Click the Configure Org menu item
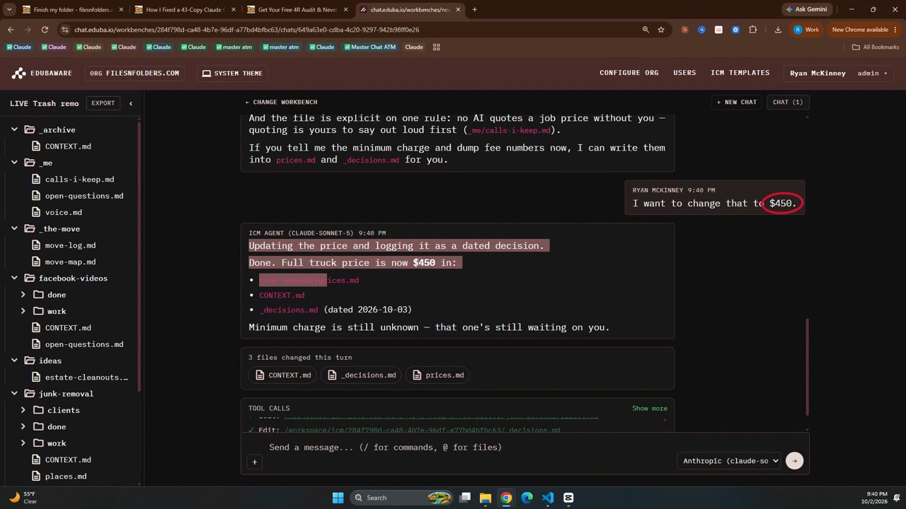The height and width of the screenshot is (509, 906). pyautogui.click(x=629, y=73)
